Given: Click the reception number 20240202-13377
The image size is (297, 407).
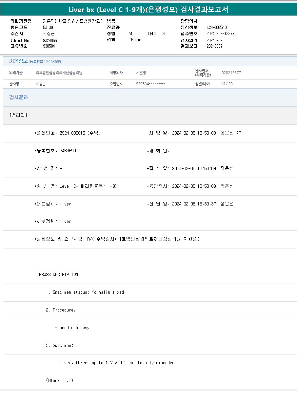Looking at the screenshot, I should pyautogui.click(x=220, y=33).
